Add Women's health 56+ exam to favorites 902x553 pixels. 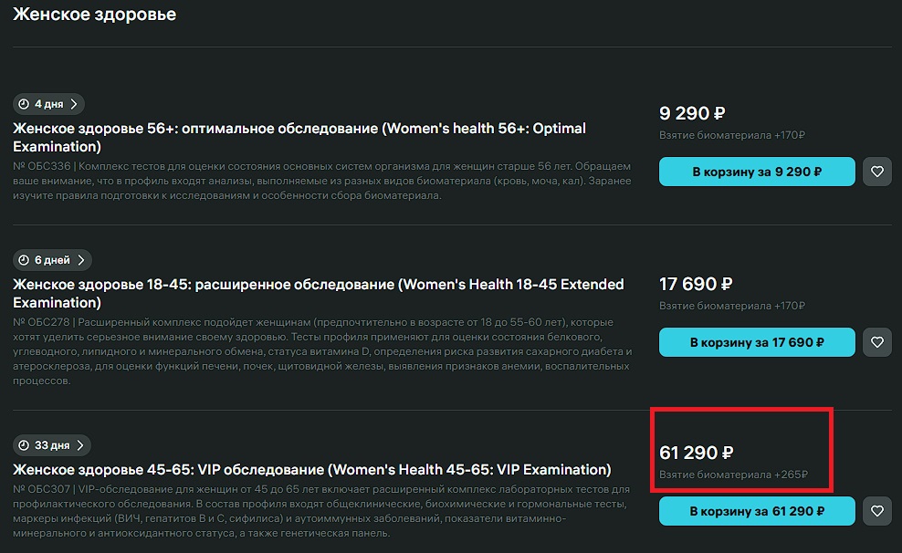click(x=877, y=172)
